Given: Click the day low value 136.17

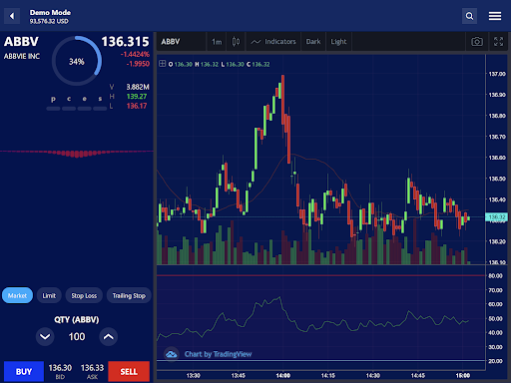Looking at the screenshot, I should [x=137, y=106].
